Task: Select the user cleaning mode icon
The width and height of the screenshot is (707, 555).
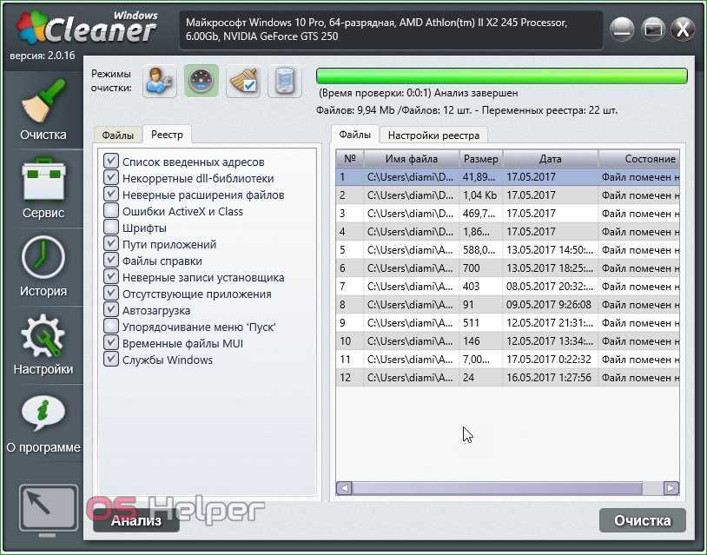Action: click(x=159, y=81)
